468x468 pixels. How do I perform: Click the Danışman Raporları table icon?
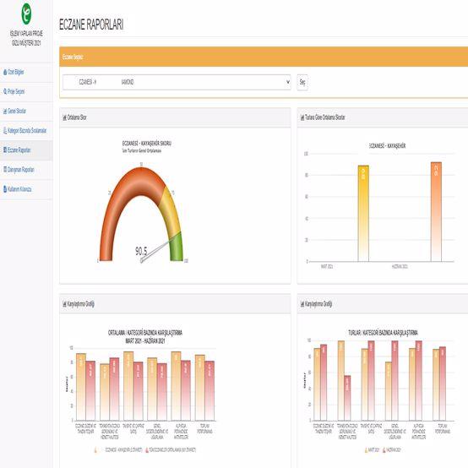(5, 170)
